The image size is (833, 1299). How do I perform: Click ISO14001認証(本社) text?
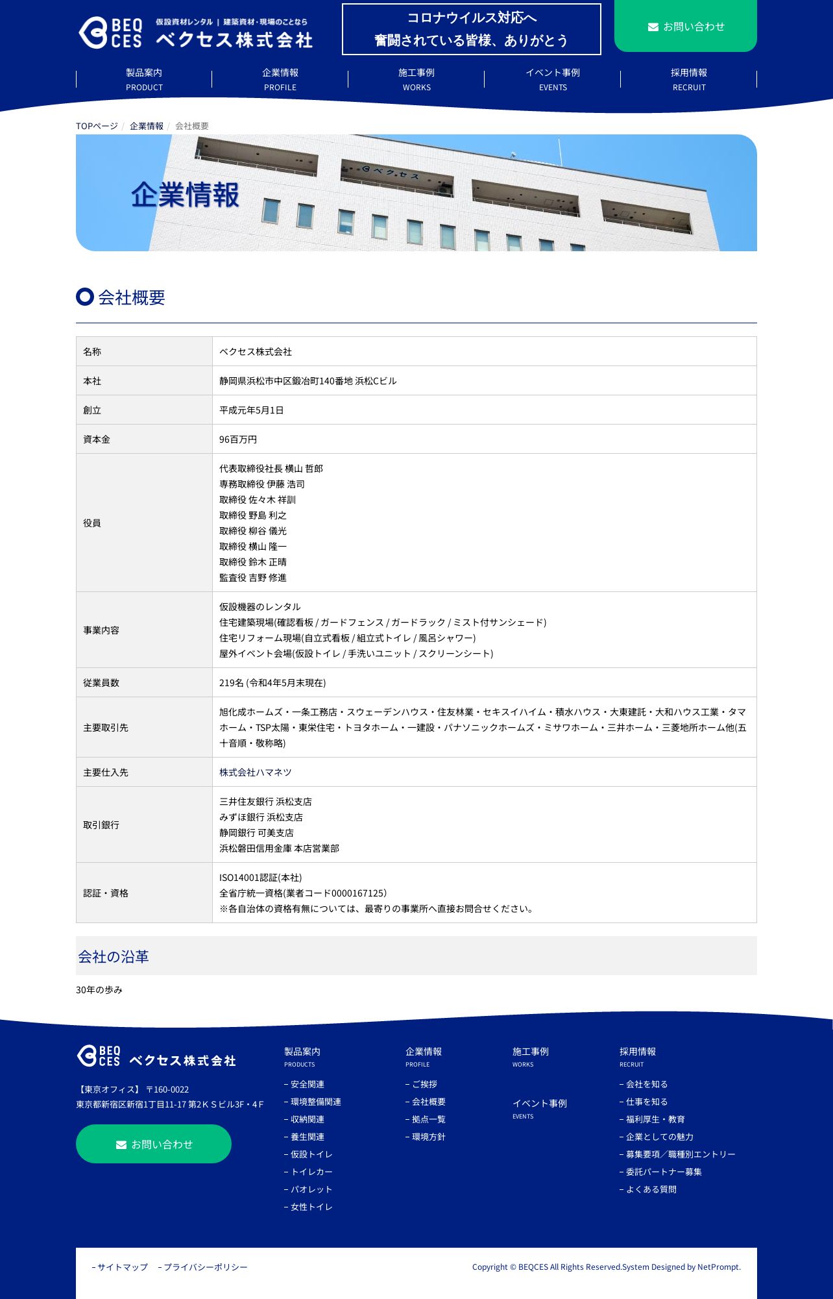(x=261, y=878)
